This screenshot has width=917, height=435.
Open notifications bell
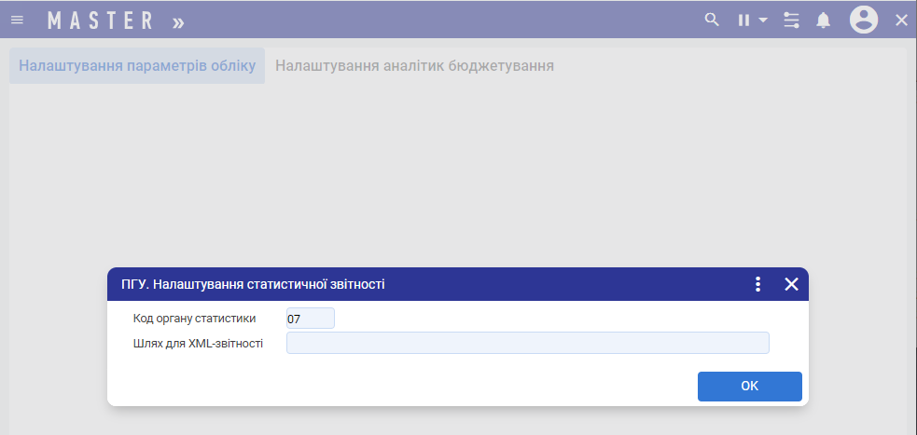(824, 20)
